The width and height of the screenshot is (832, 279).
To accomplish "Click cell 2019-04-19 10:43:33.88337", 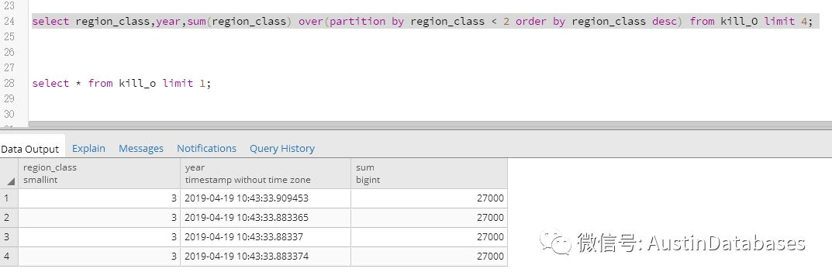I will pyautogui.click(x=265, y=236).
